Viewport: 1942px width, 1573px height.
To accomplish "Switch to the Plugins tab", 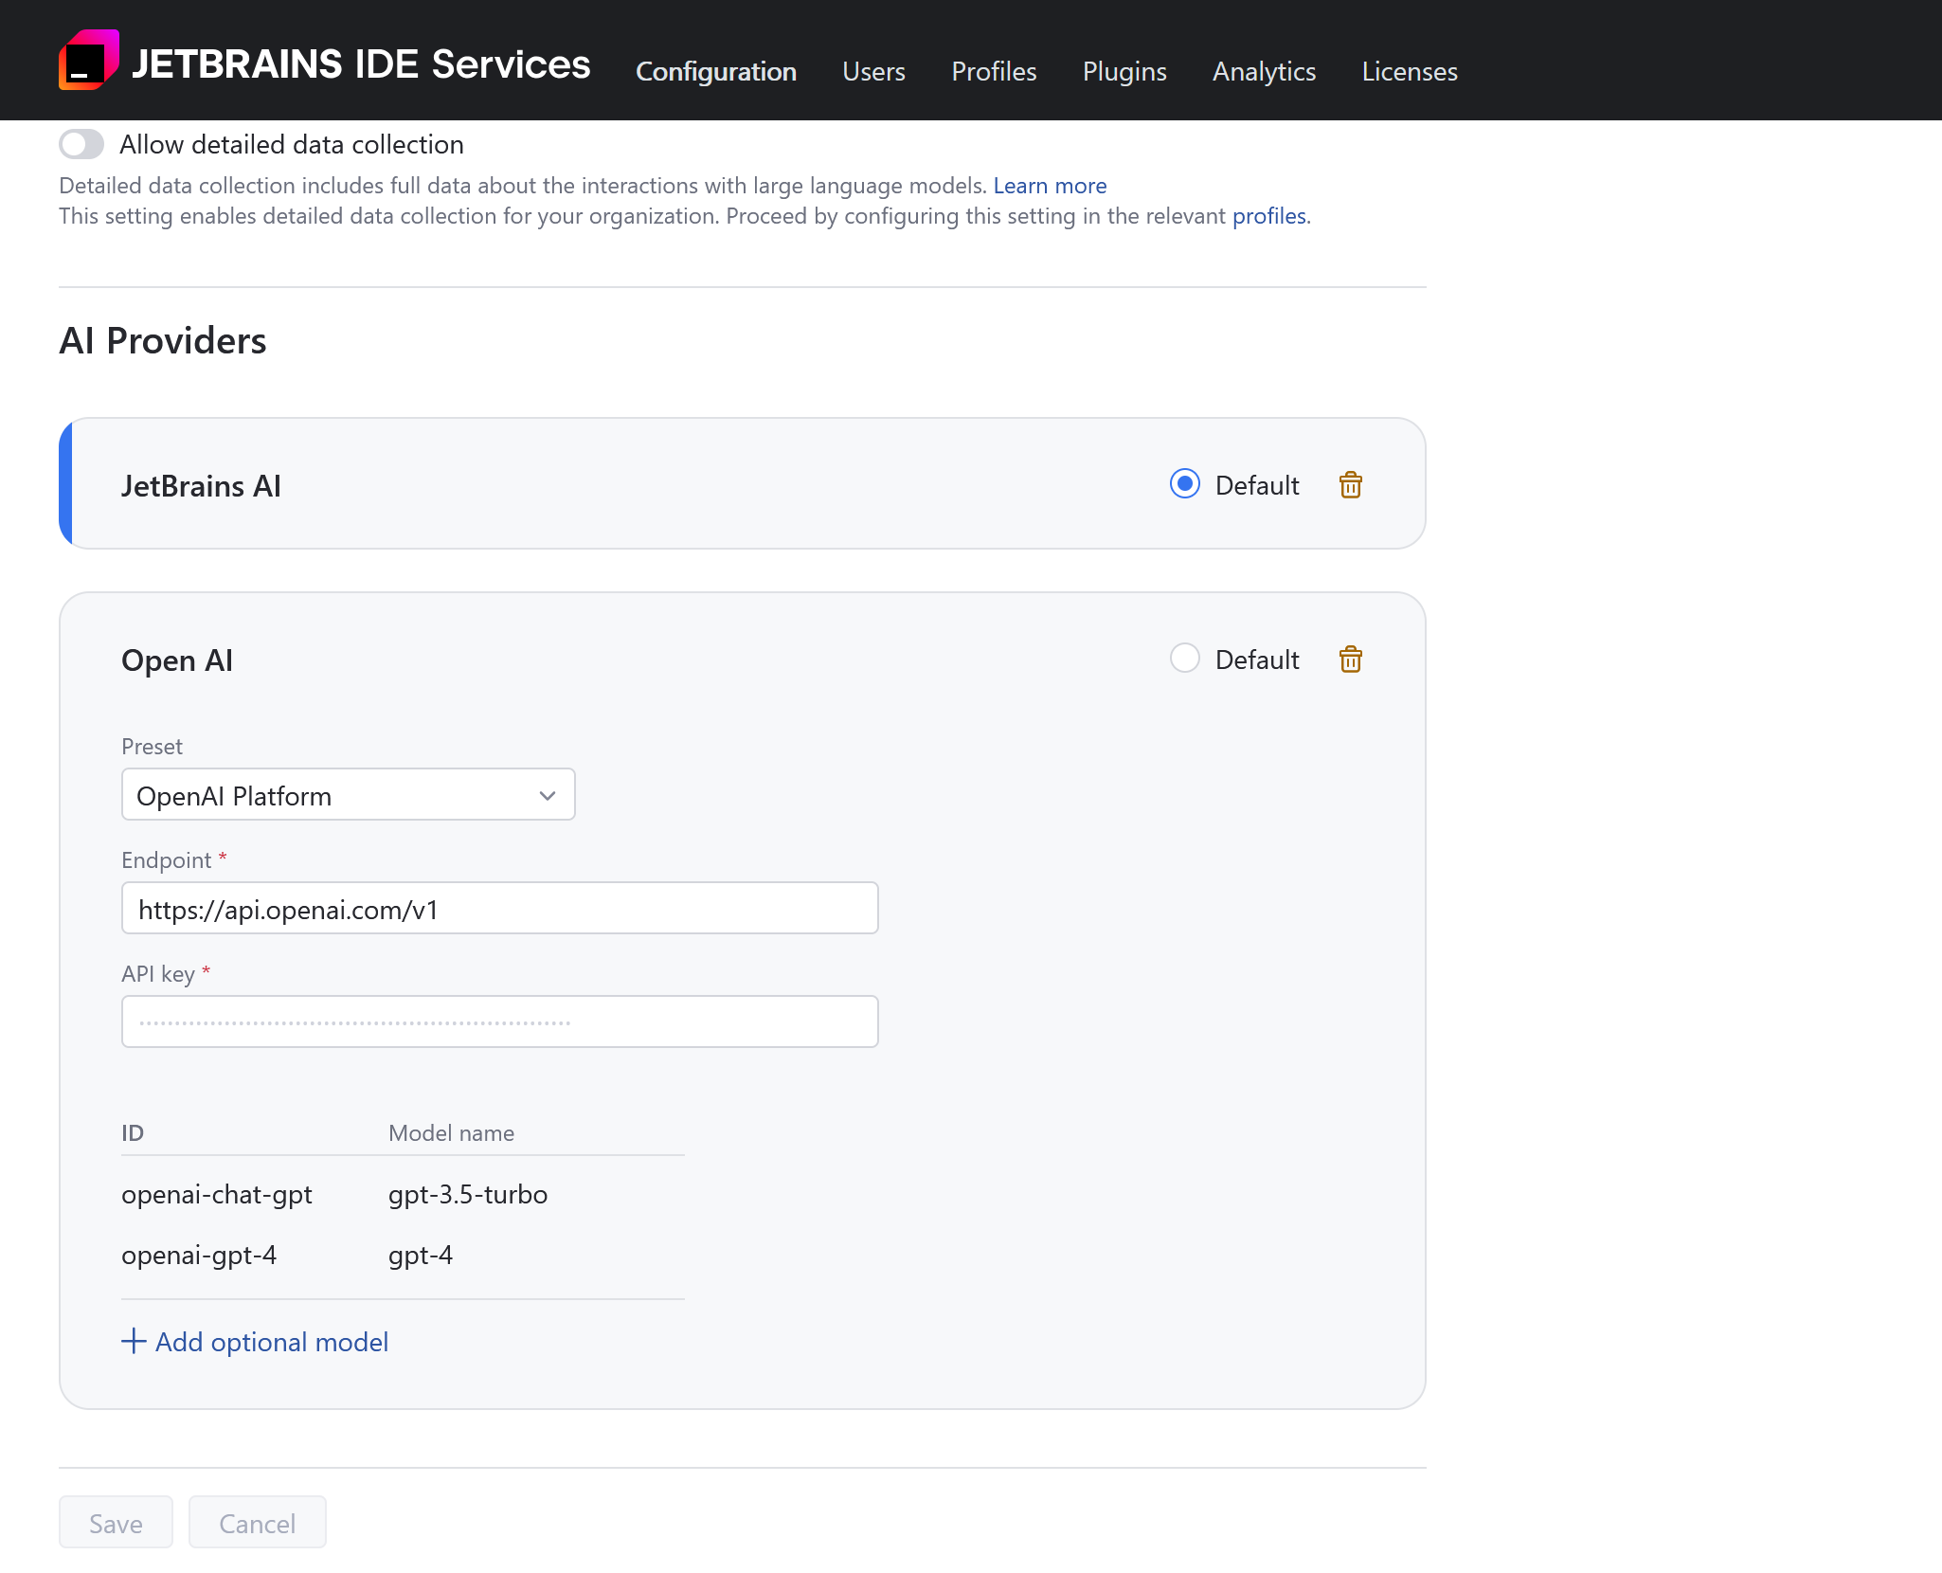I will point(1122,71).
